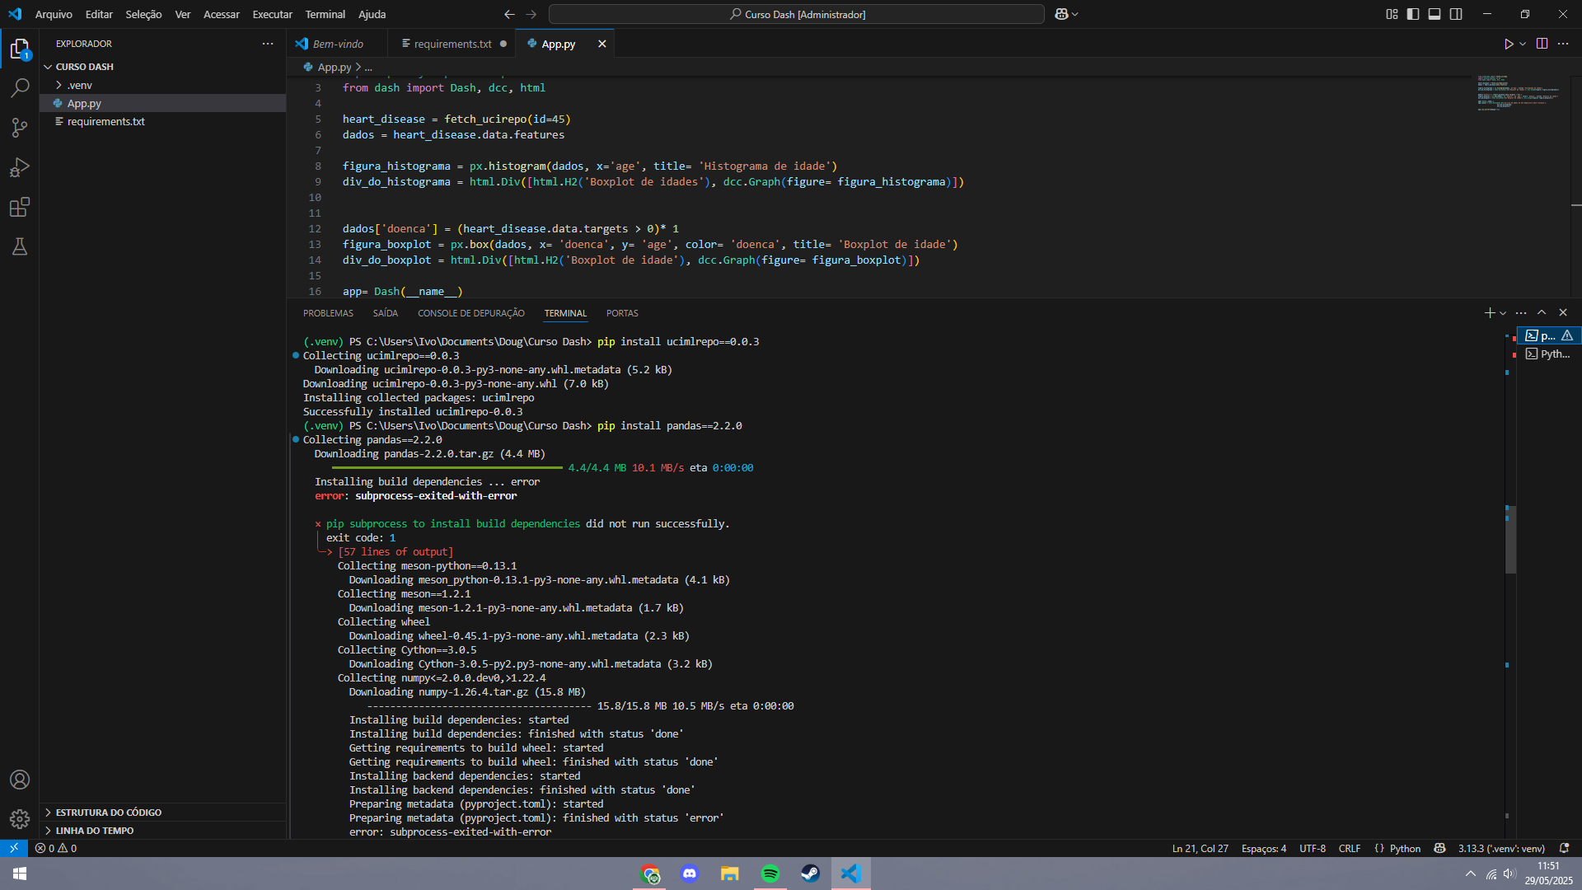Open errors and warnings status item
This screenshot has width=1582, height=890.
[56, 848]
